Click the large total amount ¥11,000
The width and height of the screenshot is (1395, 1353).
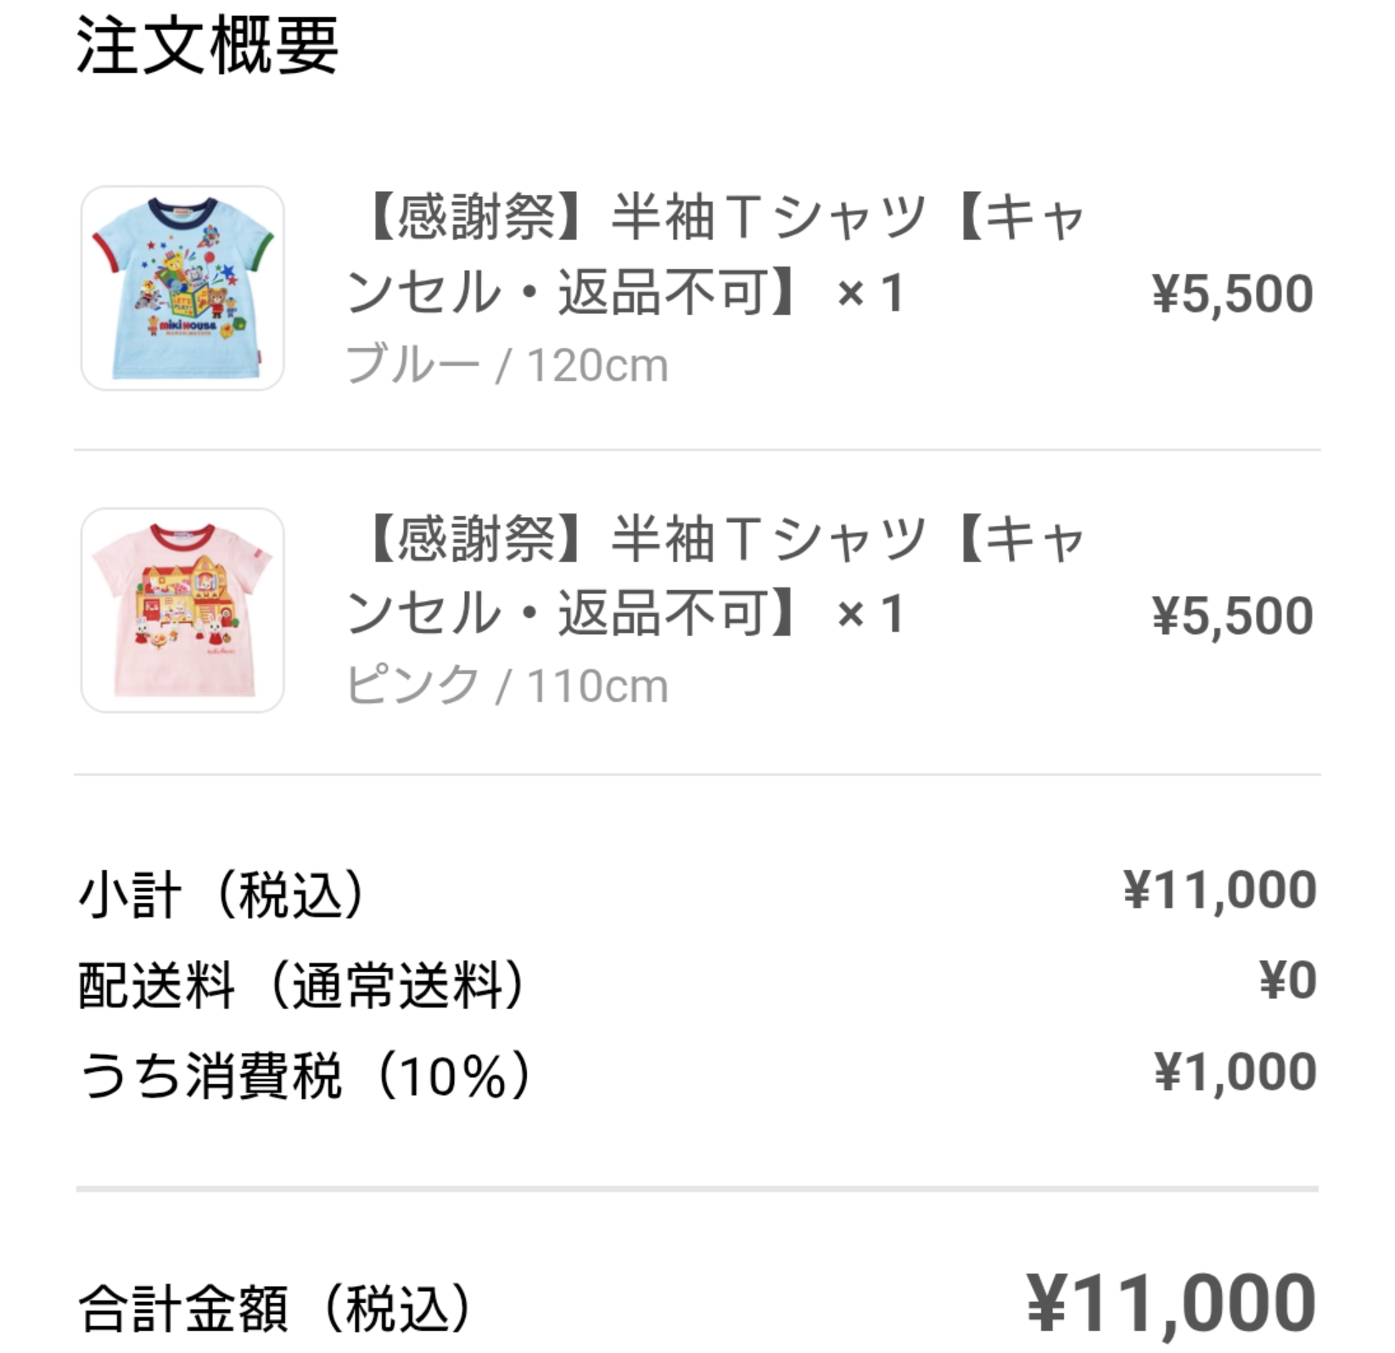pos(1171,1303)
